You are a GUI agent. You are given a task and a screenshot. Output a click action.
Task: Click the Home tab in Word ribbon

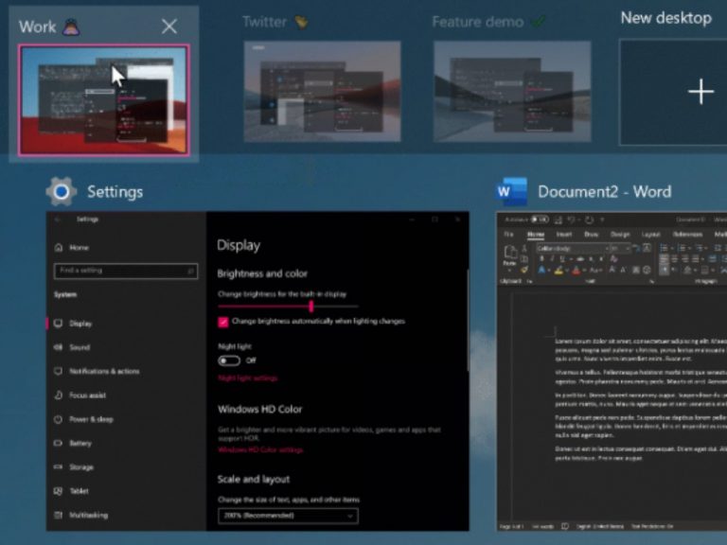(536, 235)
